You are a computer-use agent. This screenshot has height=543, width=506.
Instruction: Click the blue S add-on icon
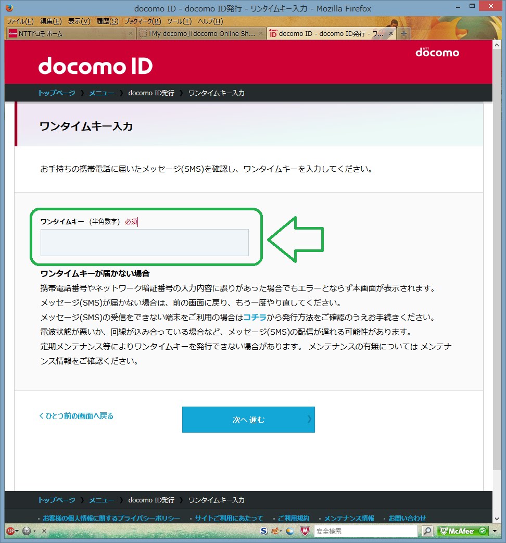pos(264,531)
